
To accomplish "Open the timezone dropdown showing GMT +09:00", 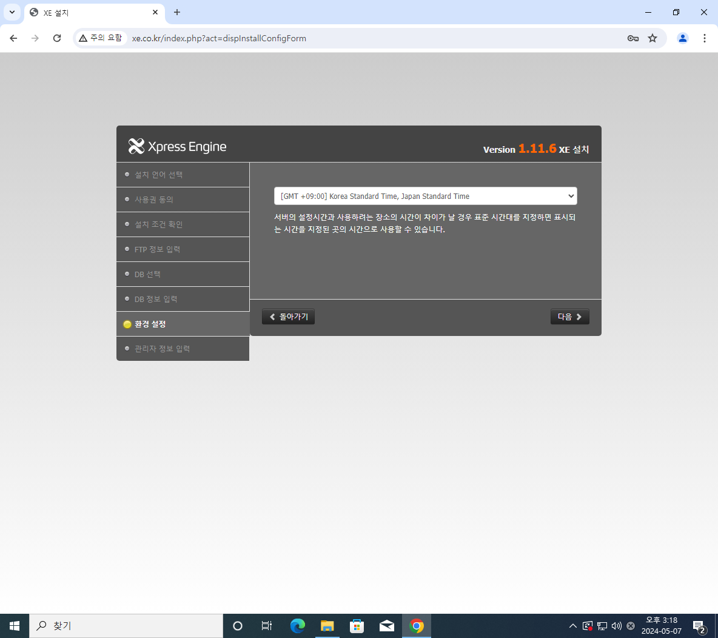I will coord(425,196).
